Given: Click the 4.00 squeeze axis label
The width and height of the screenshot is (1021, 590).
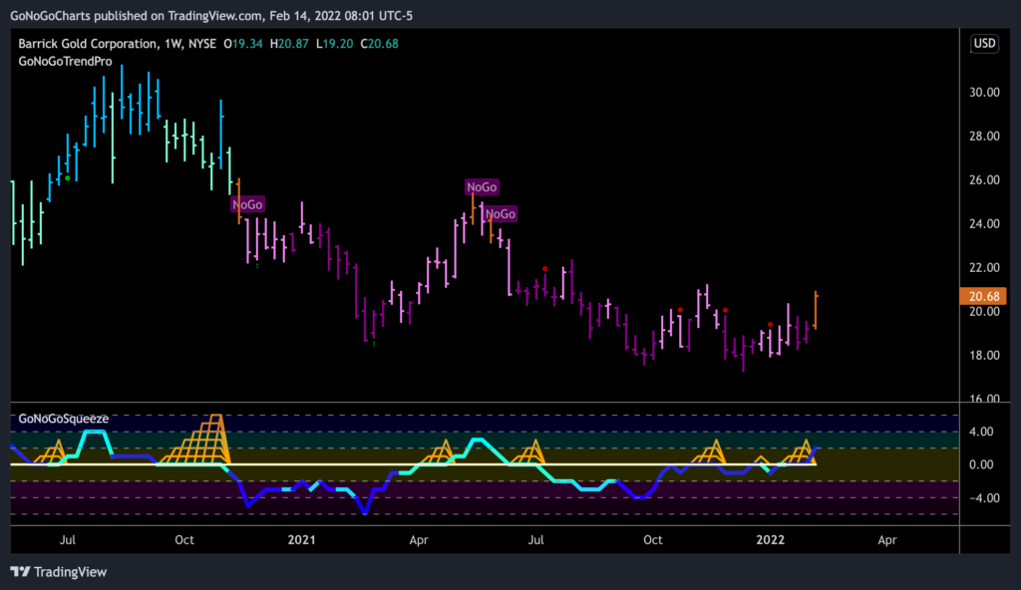Looking at the screenshot, I should [981, 432].
